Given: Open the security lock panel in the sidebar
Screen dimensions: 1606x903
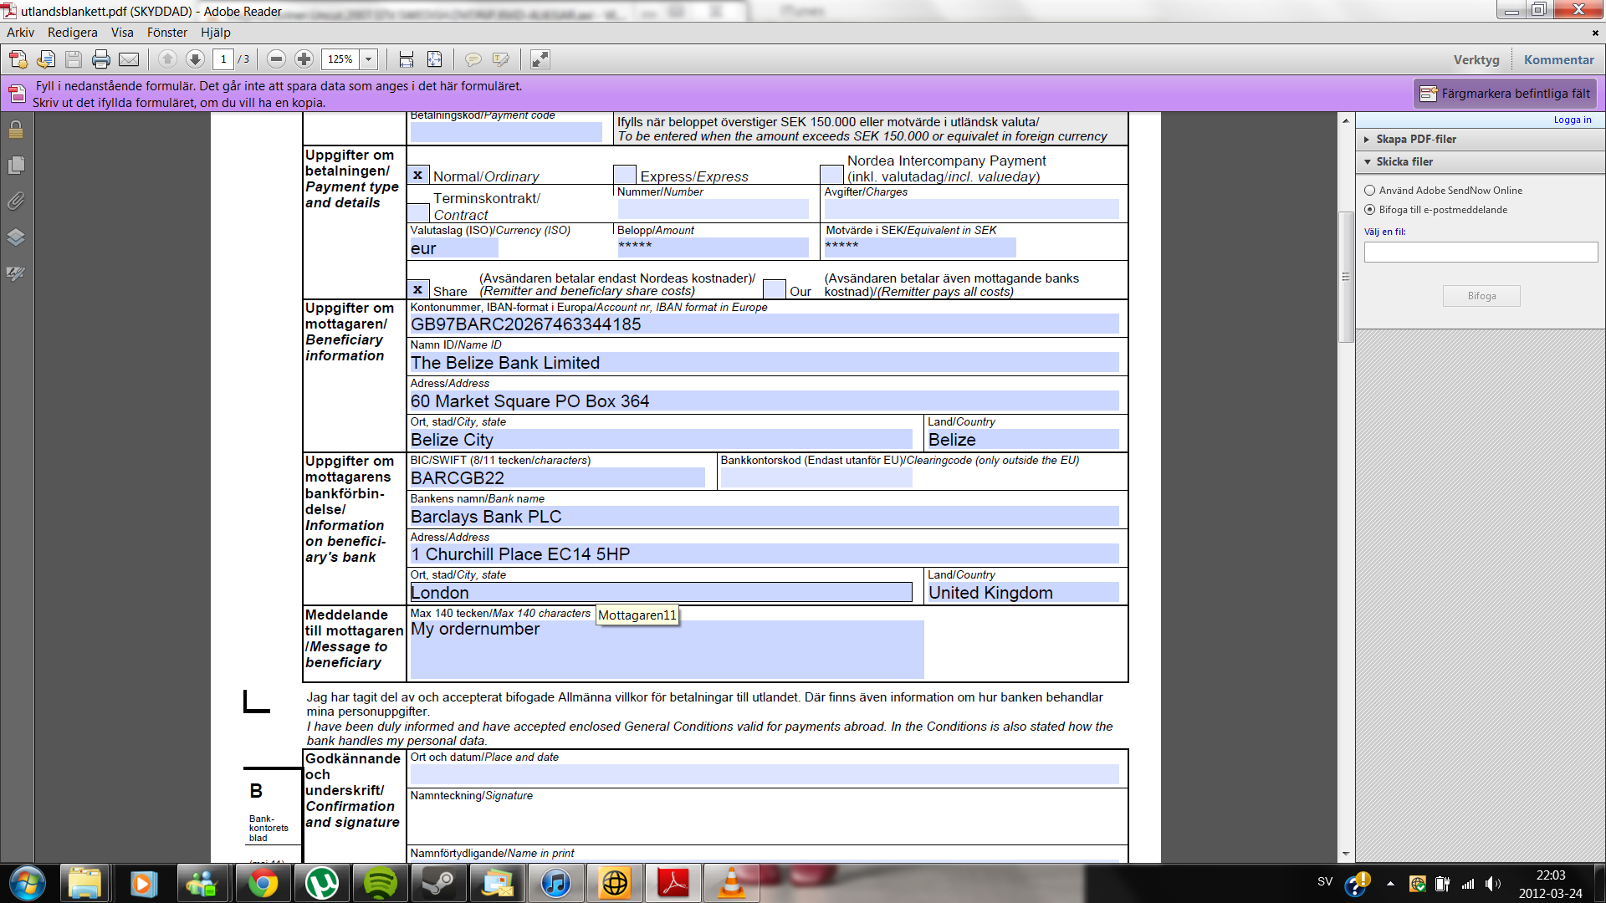Looking at the screenshot, I should [x=16, y=130].
